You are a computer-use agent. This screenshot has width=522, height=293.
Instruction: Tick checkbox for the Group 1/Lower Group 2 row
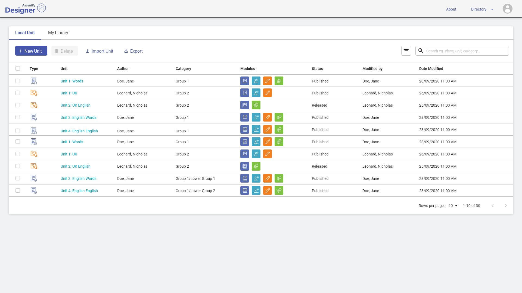point(18,190)
